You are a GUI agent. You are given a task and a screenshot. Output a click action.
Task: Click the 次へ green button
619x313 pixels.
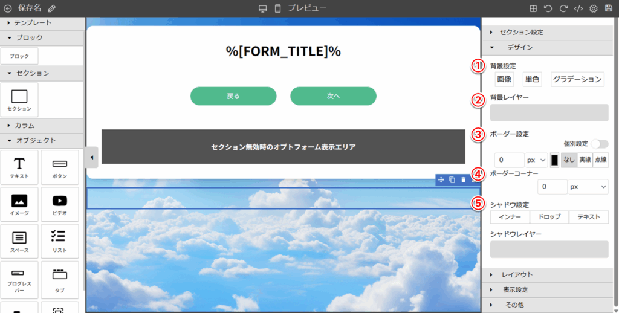(x=333, y=96)
